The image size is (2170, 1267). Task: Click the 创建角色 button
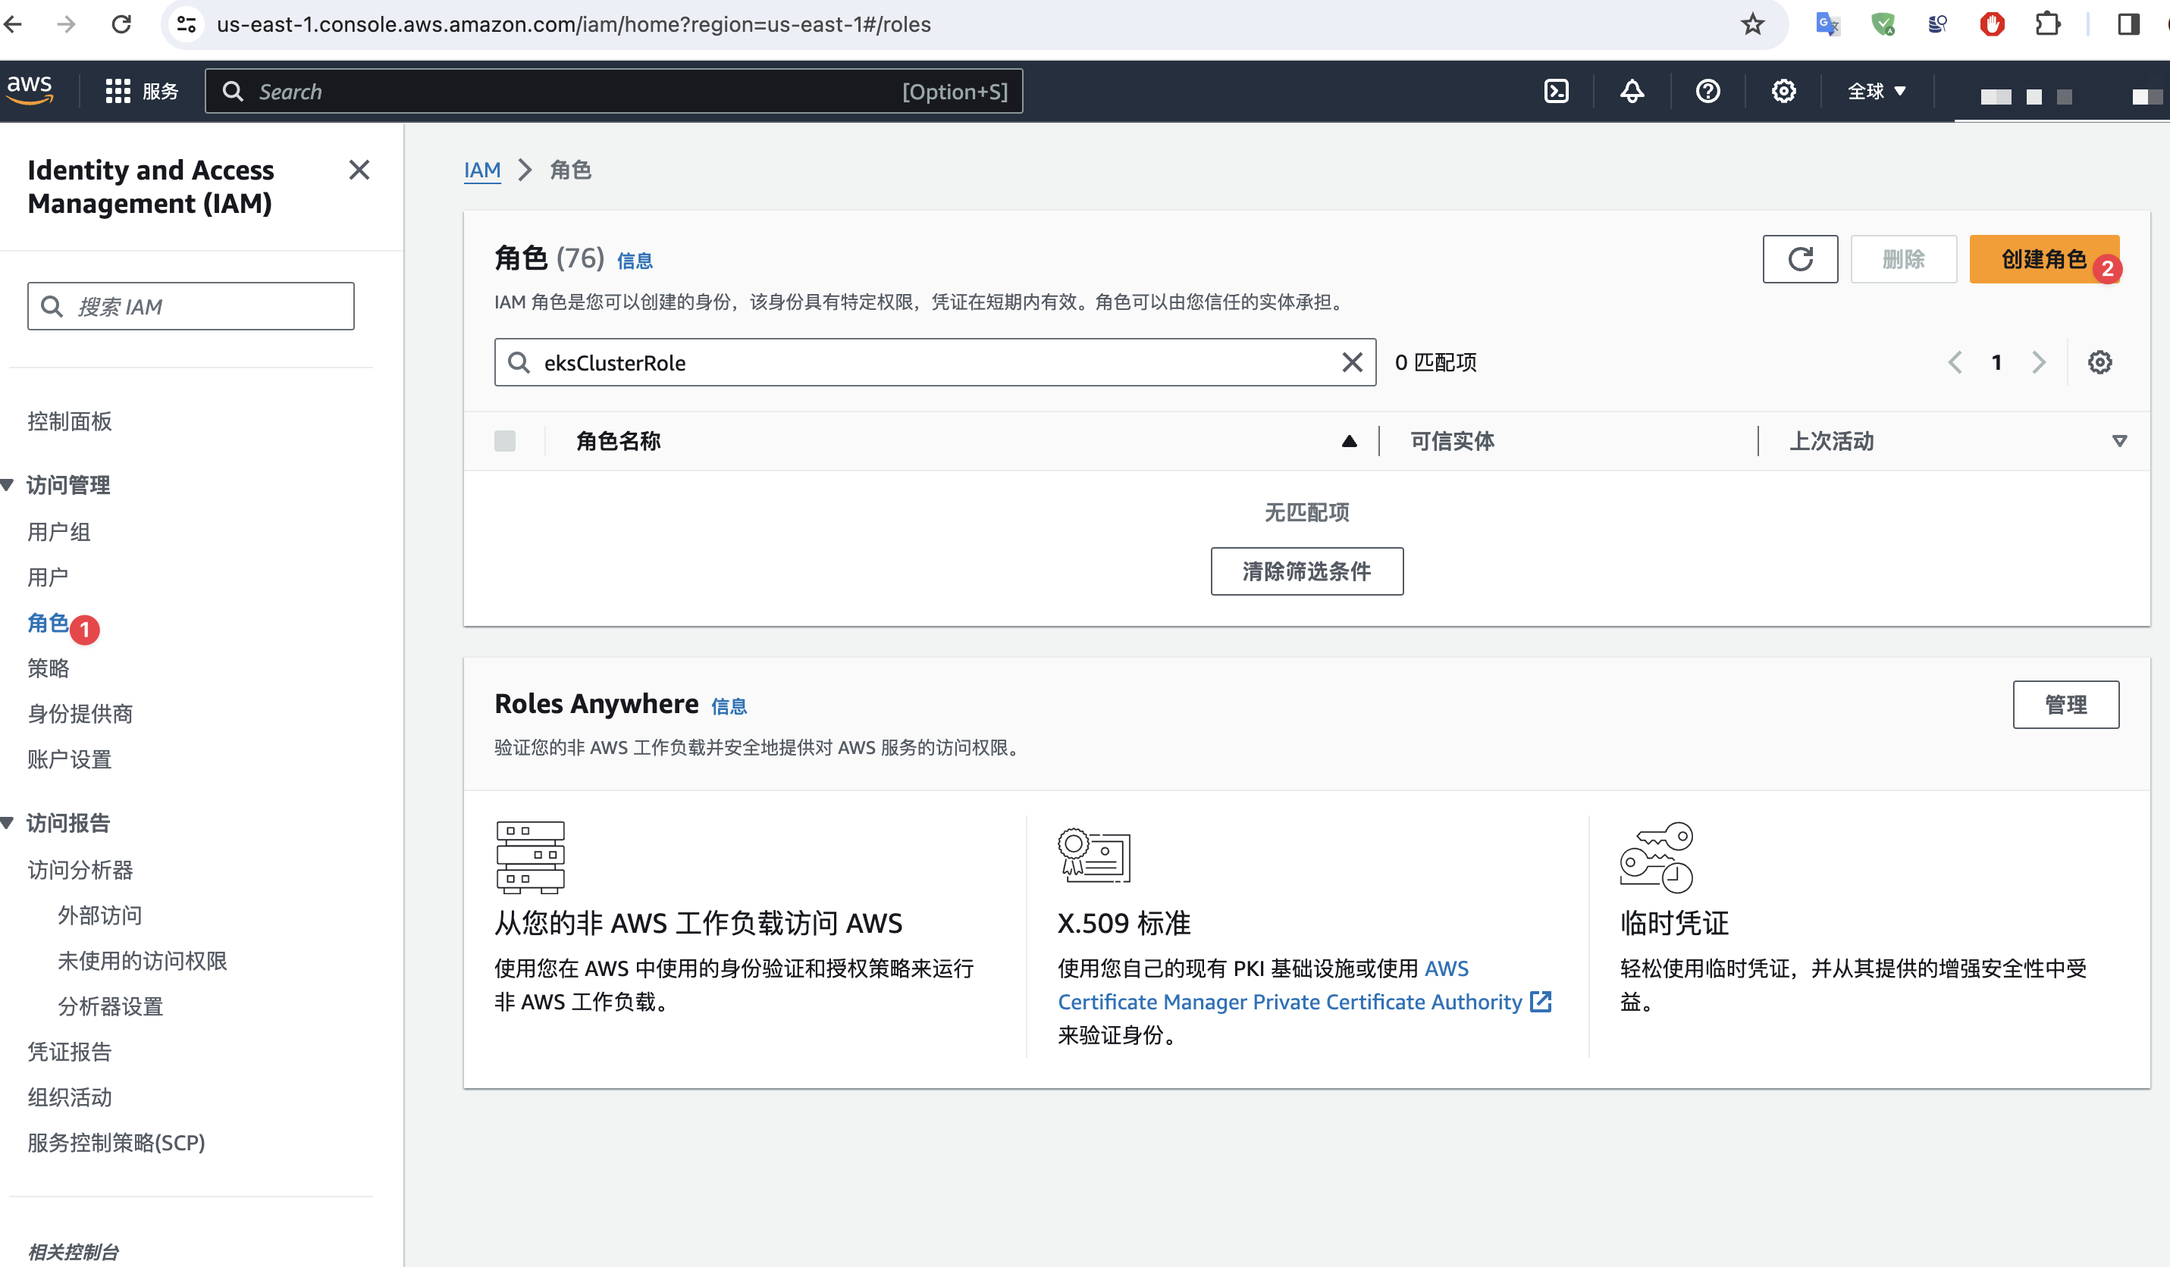click(x=2043, y=259)
